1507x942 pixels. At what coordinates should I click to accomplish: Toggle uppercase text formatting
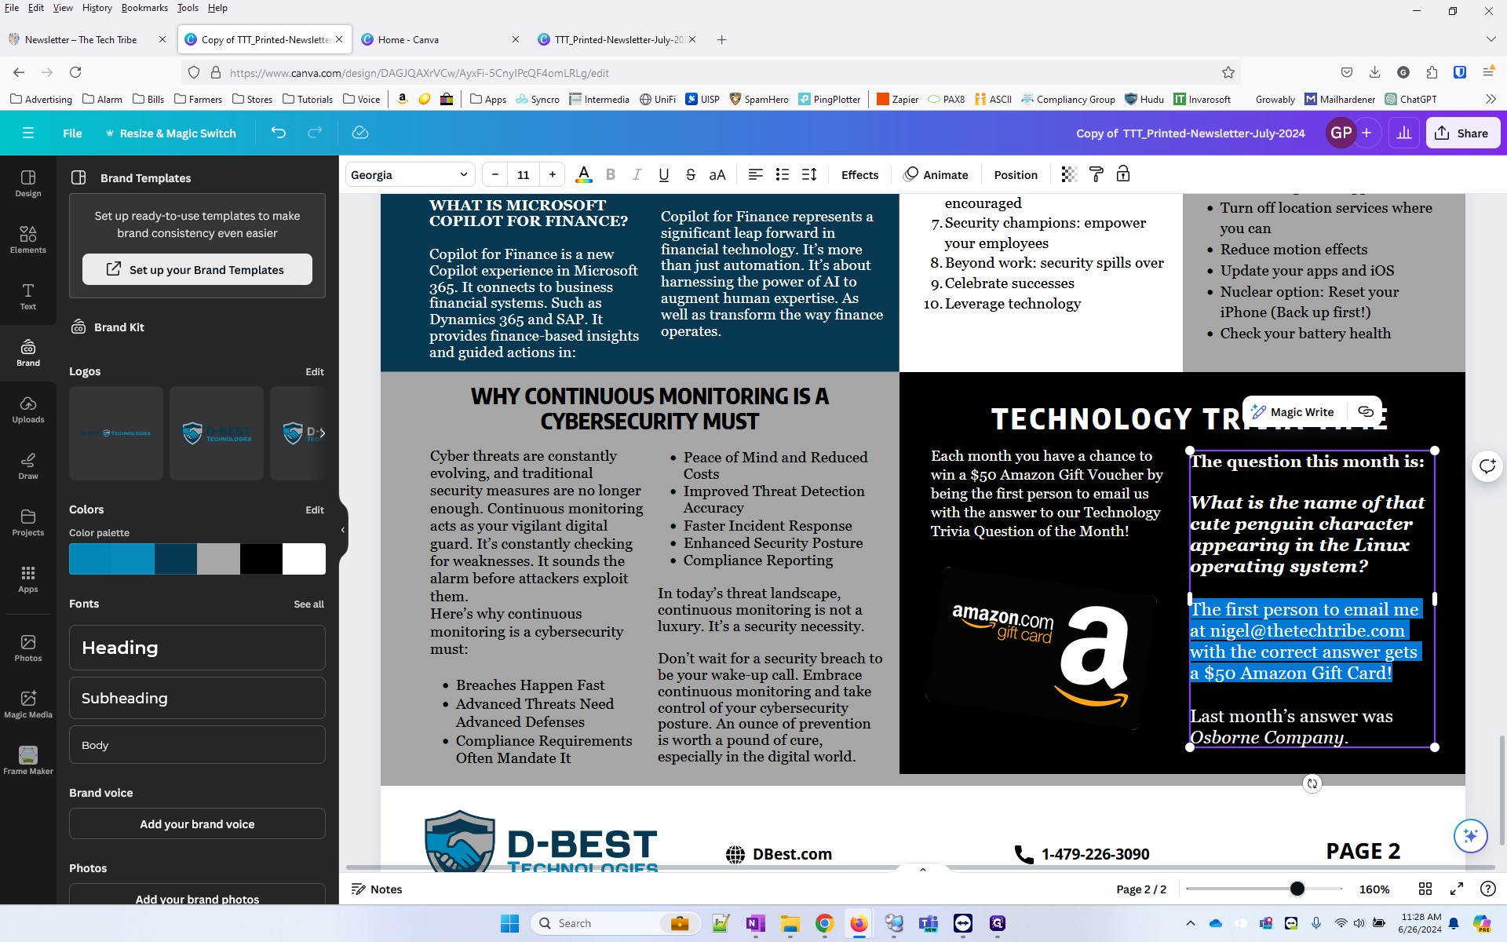(x=717, y=174)
